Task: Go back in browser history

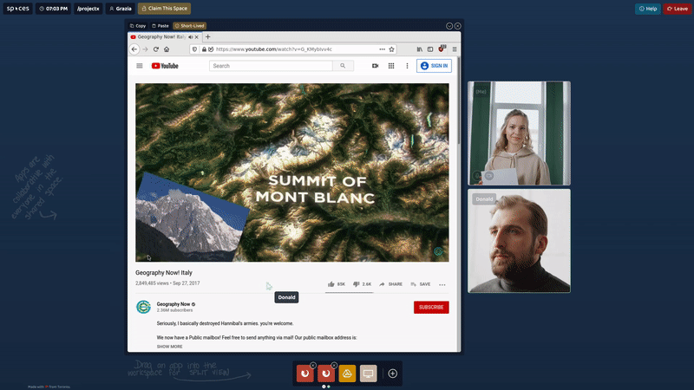Action: (134, 49)
